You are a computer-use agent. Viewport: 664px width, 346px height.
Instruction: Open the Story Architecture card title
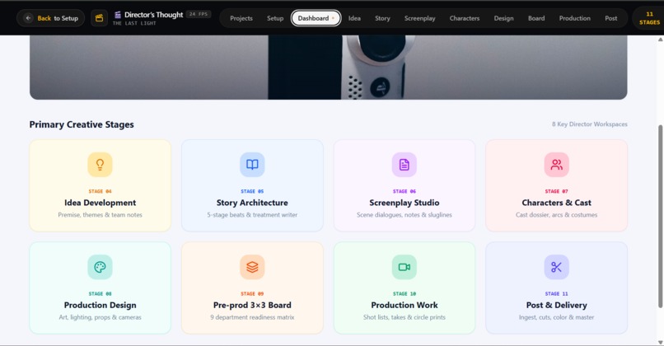click(x=252, y=203)
